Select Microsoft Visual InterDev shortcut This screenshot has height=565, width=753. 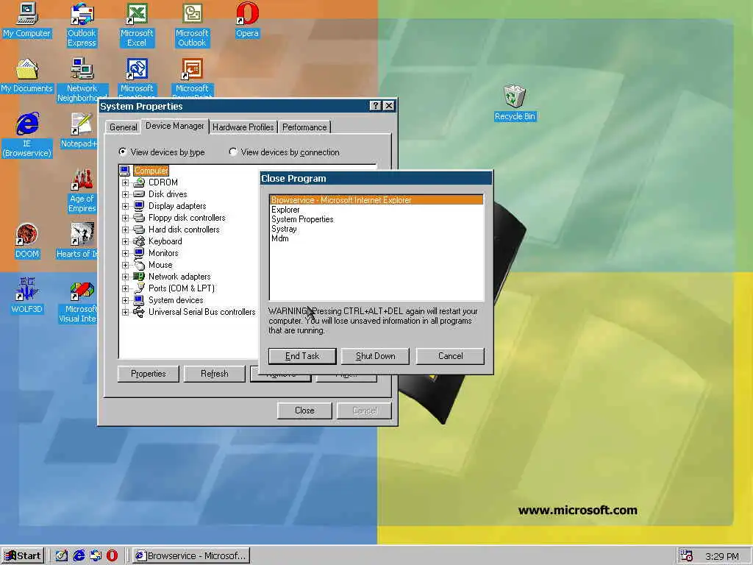pyautogui.click(x=78, y=301)
